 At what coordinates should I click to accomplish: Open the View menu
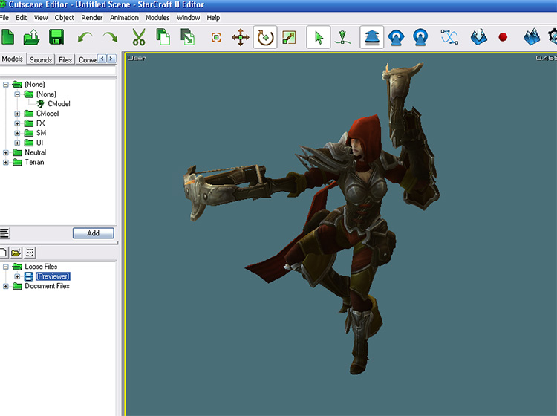(x=41, y=17)
